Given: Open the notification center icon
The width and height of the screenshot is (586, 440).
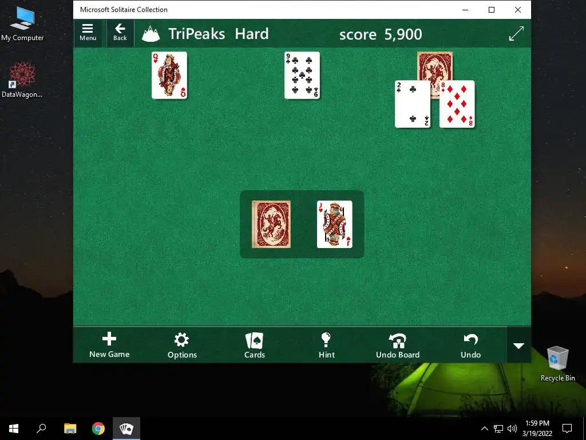Looking at the screenshot, I should pos(567,429).
